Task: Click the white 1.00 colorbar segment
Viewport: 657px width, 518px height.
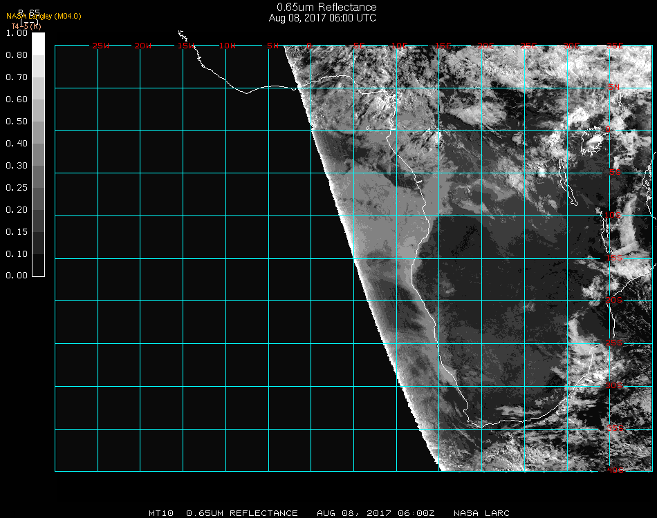Action: pos(39,43)
